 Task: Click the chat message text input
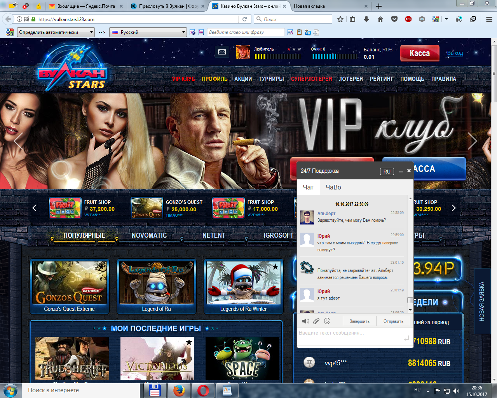pos(350,336)
